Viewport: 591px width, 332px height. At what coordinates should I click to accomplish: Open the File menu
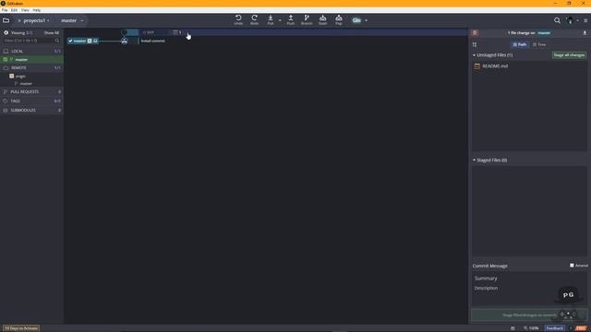coord(5,10)
